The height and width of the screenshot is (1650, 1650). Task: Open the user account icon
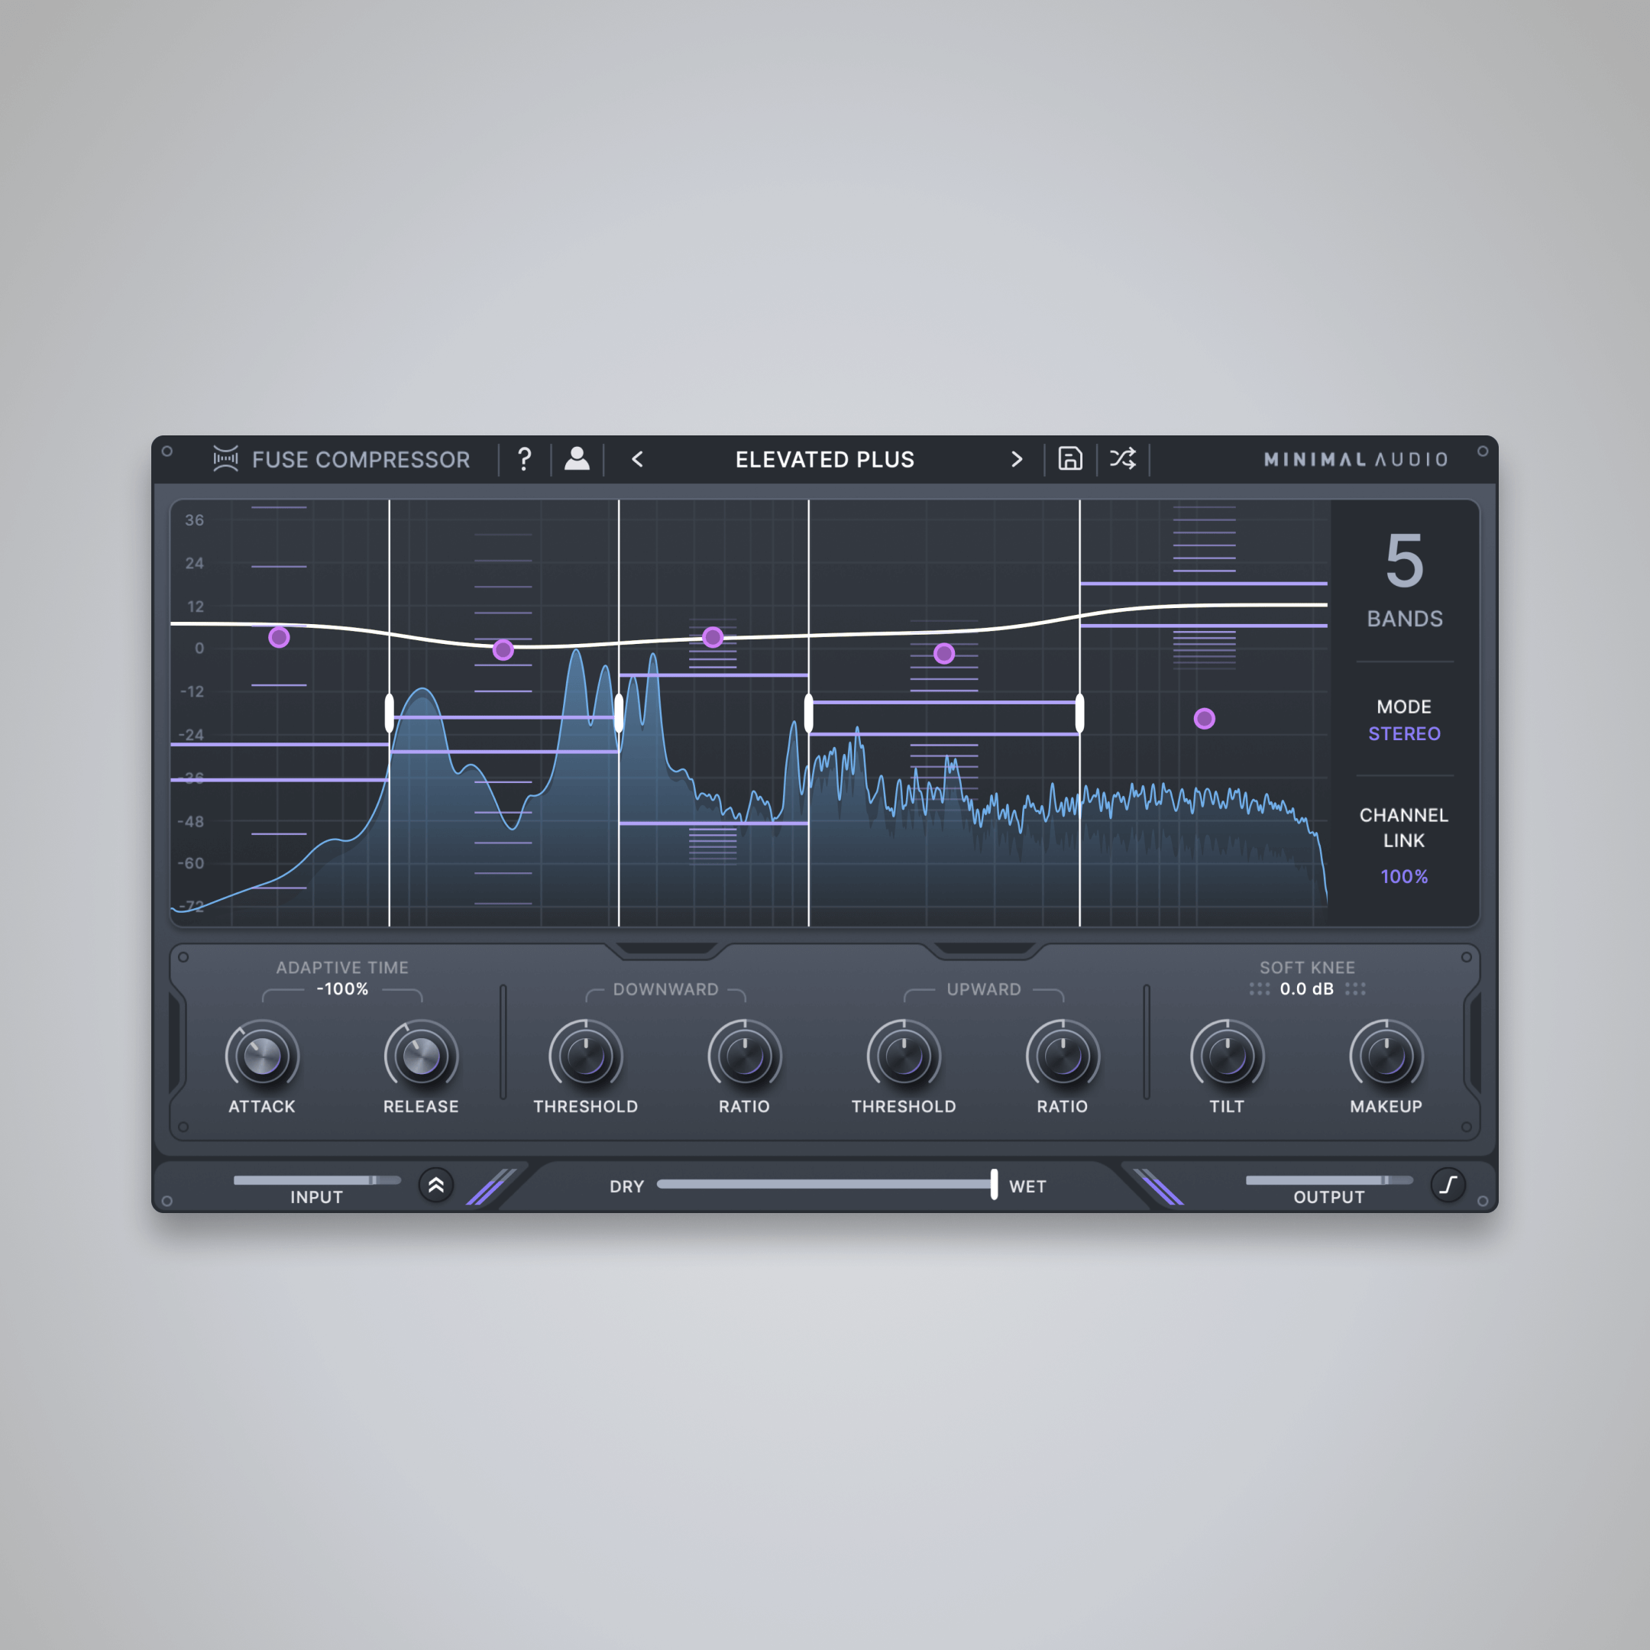pyautogui.click(x=577, y=458)
